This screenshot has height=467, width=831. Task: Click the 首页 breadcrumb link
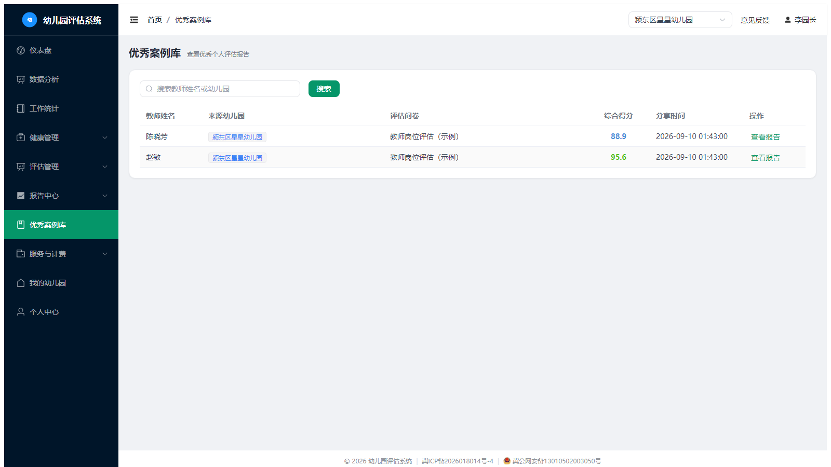point(155,20)
